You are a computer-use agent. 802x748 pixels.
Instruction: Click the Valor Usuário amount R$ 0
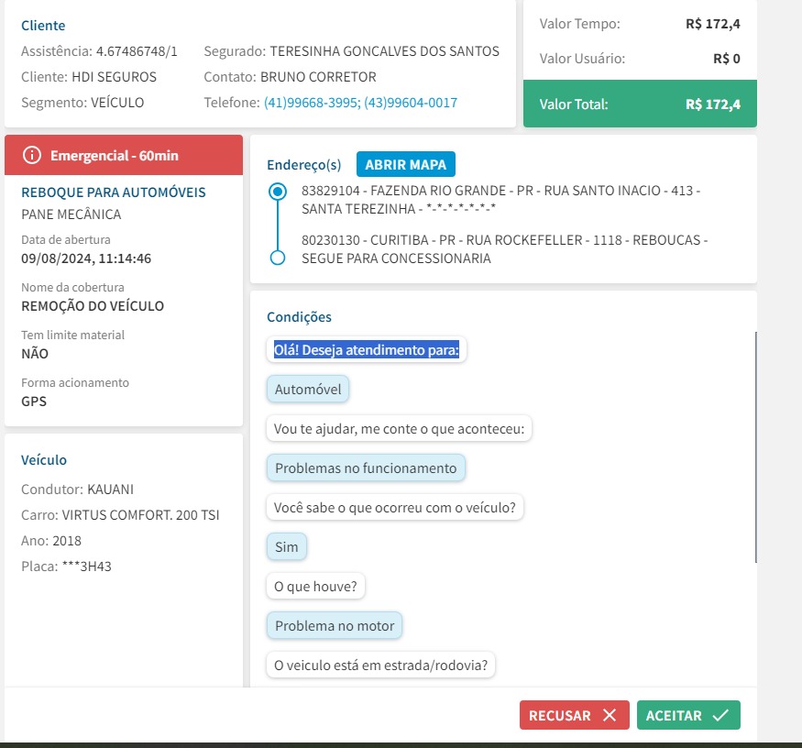coord(727,59)
